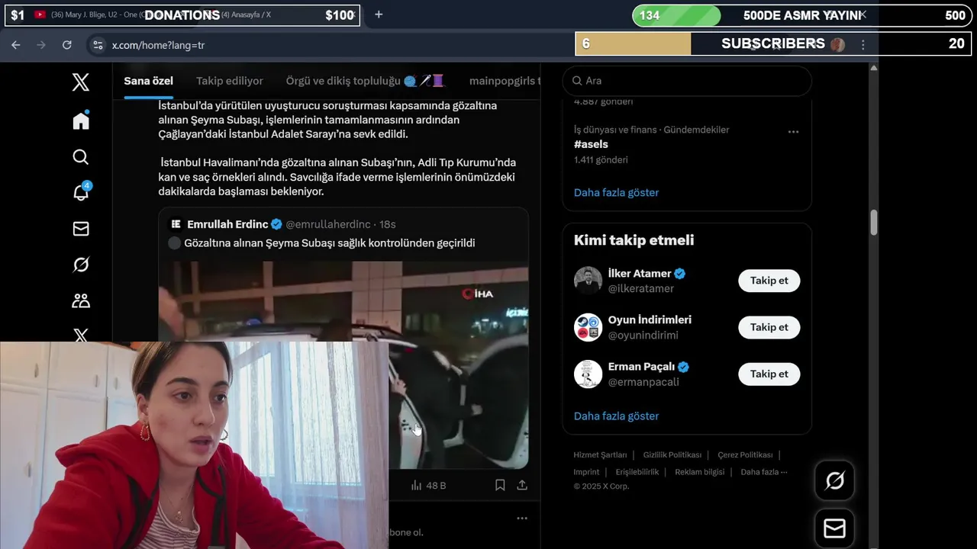The width and height of the screenshot is (977, 549).
Task: Open @emrullaherdinc handle link
Action: pos(330,224)
